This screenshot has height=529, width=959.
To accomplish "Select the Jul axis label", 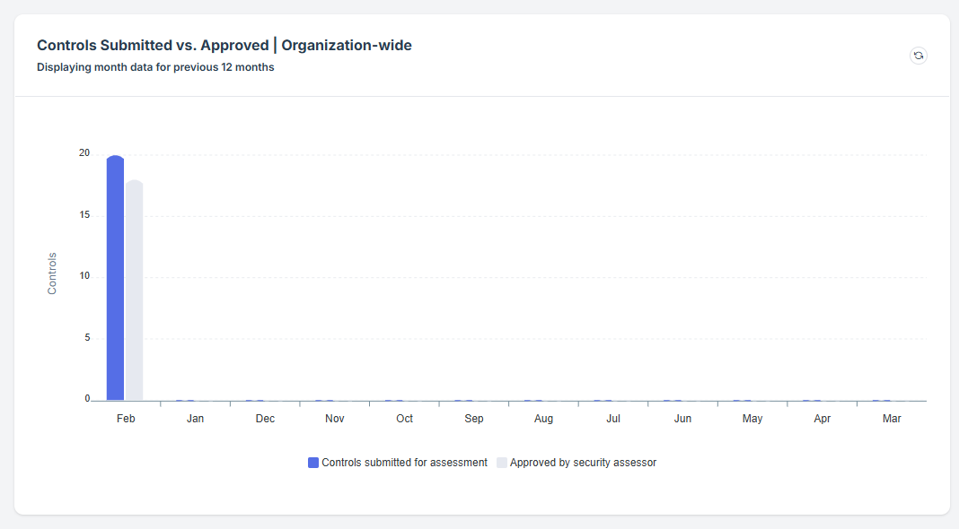I will click(613, 419).
